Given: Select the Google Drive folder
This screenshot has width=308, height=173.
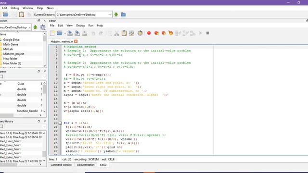Looking at the screenshot, I should pyautogui.click(x=11, y=39).
